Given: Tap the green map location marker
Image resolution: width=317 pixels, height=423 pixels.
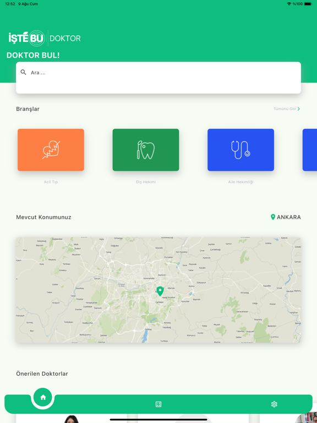Looking at the screenshot, I should click(x=160, y=291).
